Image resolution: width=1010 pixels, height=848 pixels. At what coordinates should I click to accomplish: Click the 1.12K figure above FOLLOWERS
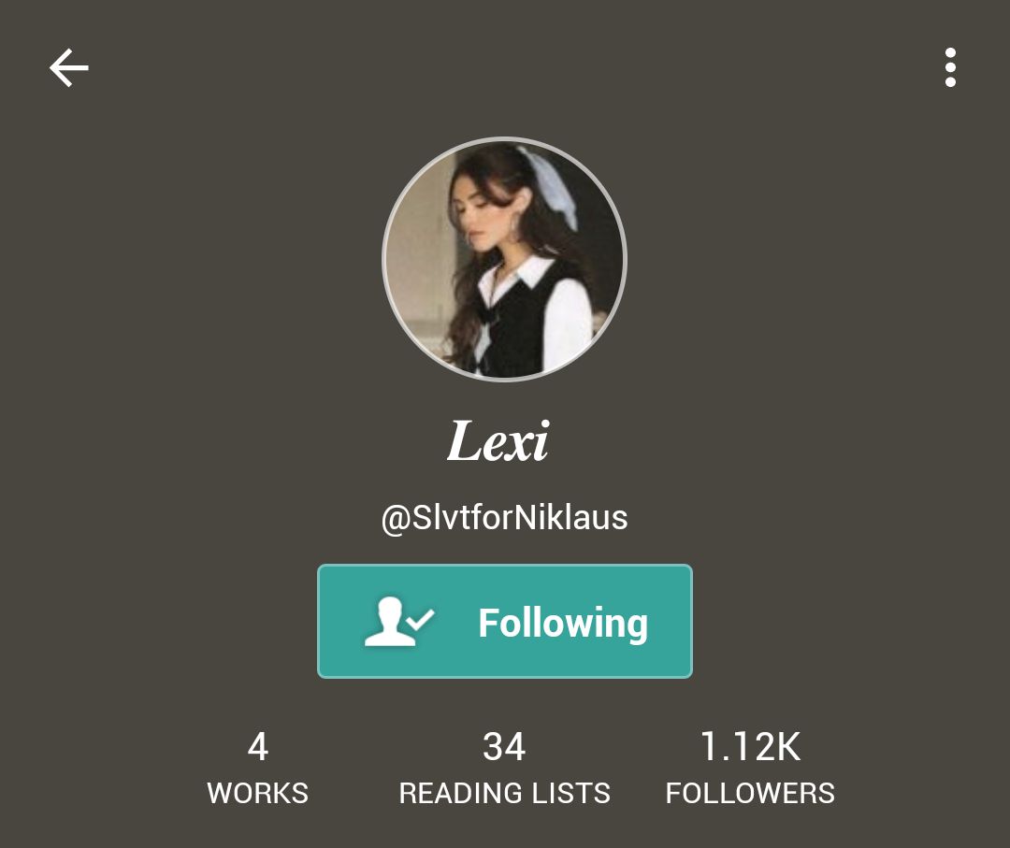point(750,747)
